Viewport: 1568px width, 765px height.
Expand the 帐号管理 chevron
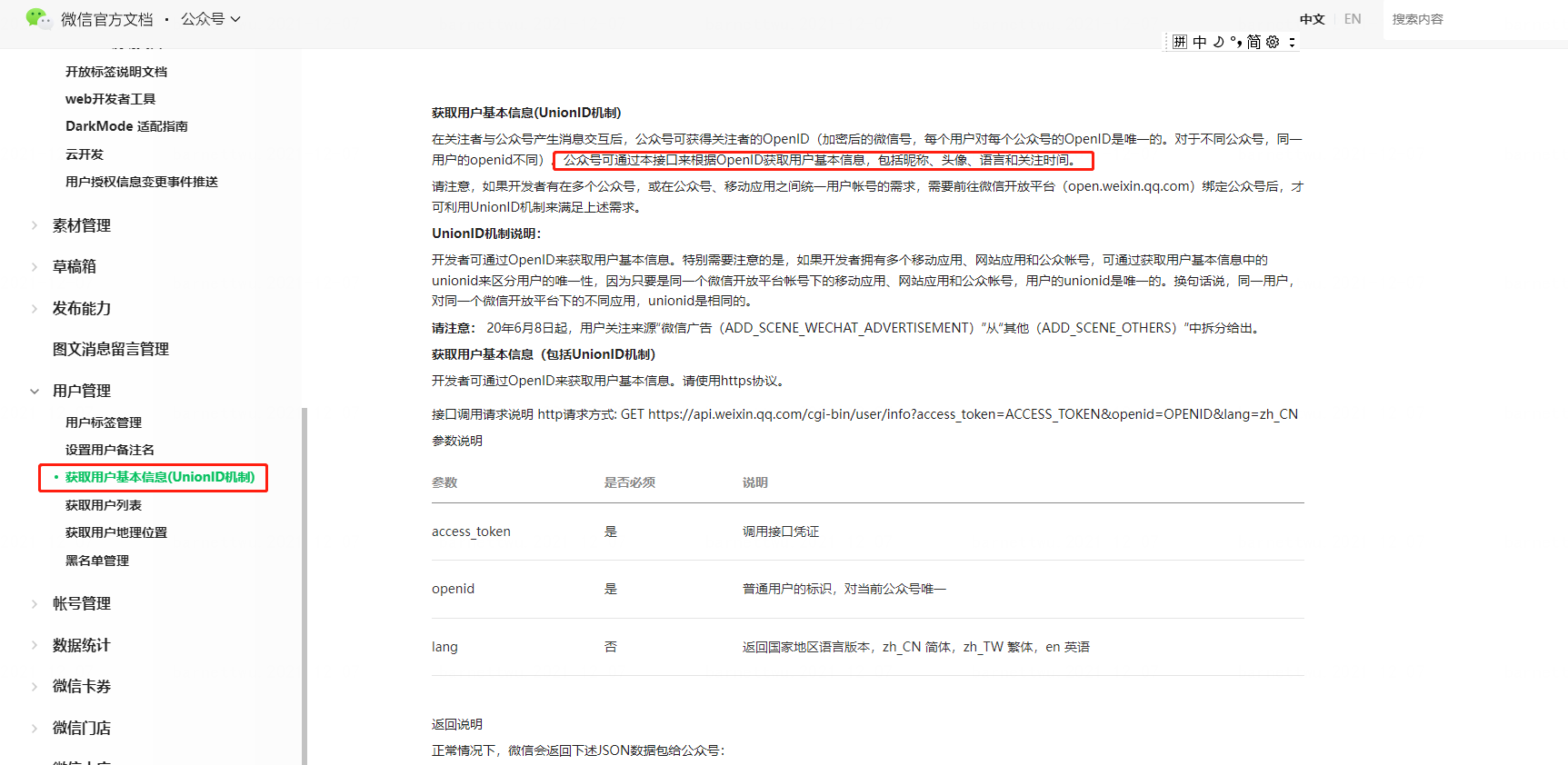click(35, 603)
